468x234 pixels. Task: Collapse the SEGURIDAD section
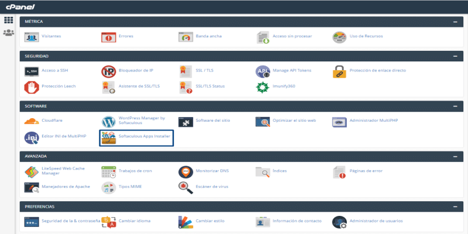pos(455,56)
